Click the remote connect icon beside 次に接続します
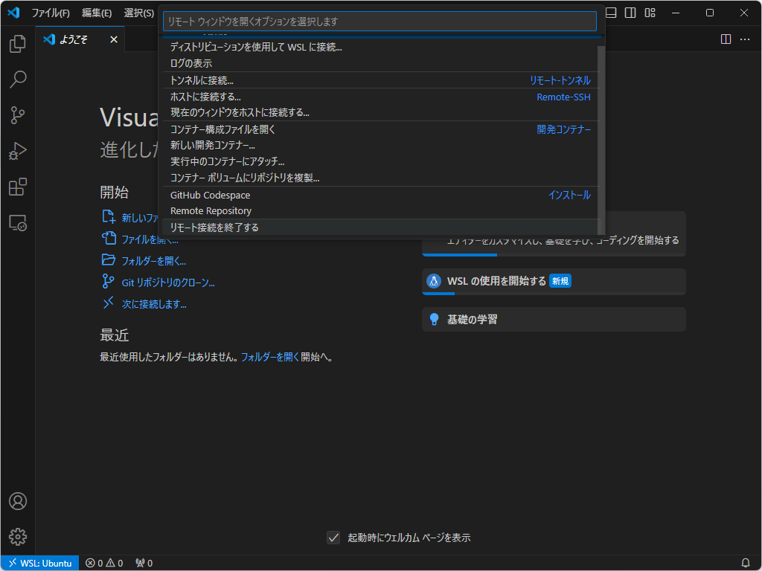 [108, 303]
